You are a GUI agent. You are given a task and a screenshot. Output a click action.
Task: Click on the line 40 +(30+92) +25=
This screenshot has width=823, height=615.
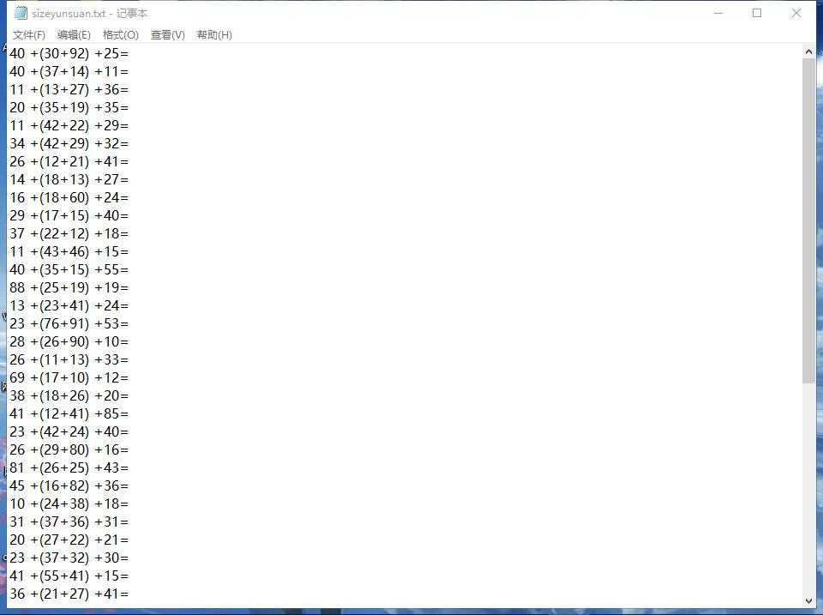pyautogui.click(x=69, y=53)
